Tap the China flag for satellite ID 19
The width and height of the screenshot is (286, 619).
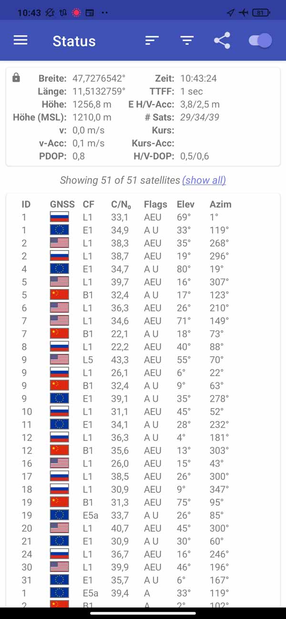point(60,502)
